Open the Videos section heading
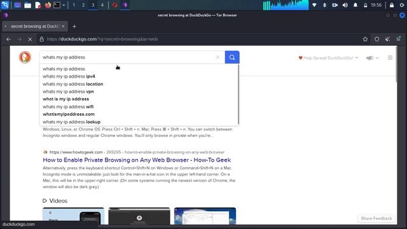 (55, 201)
